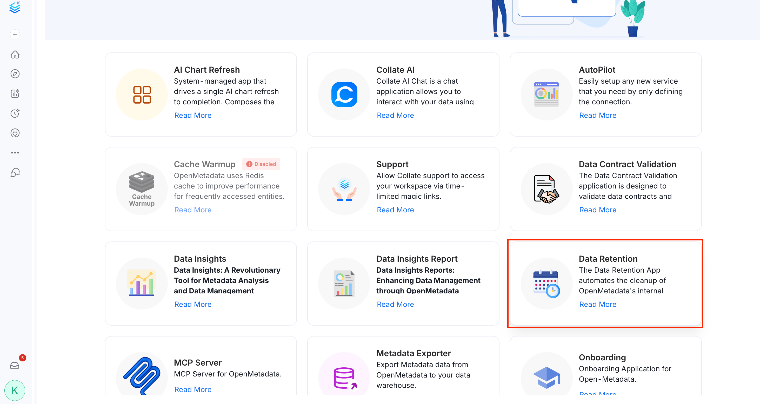Open the chat bubble sidebar icon

(x=15, y=172)
